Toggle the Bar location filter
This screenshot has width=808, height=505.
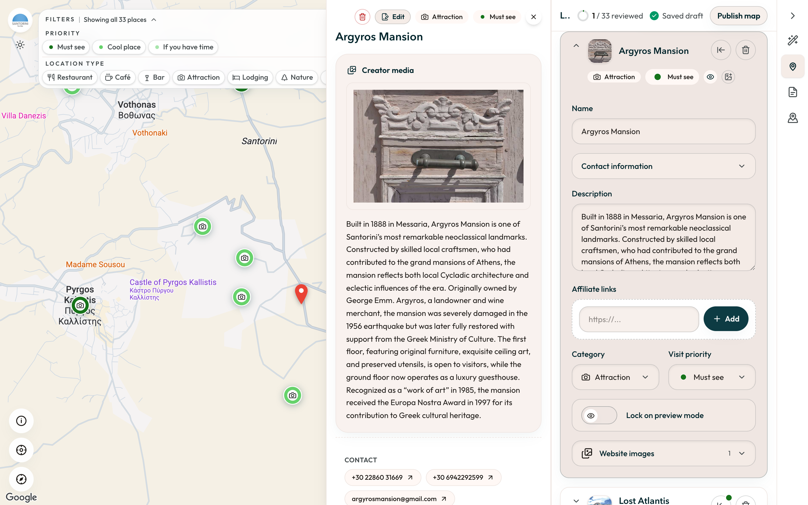[x=154, y=77]
